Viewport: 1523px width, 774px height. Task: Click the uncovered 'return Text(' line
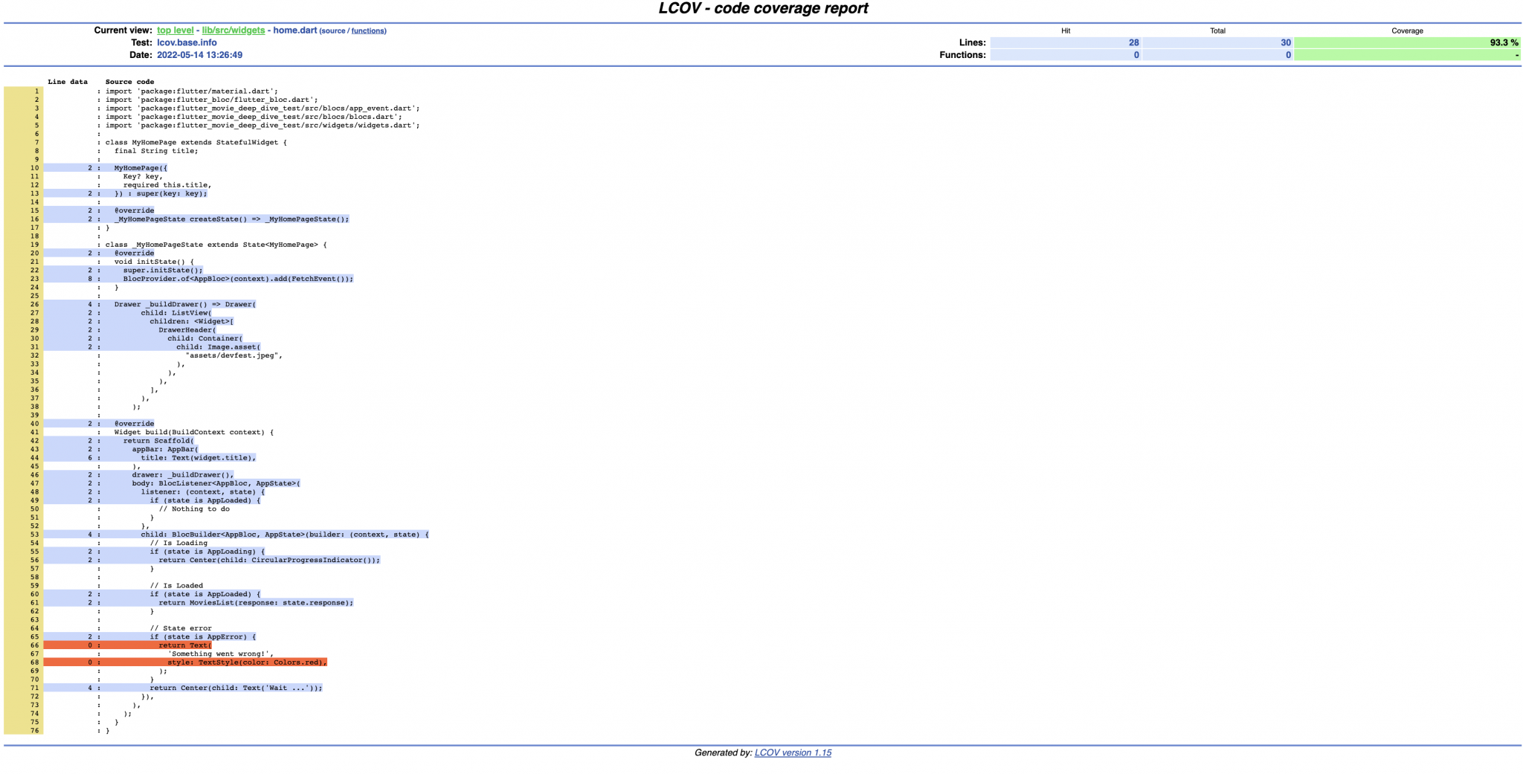[x=184, y=645]
